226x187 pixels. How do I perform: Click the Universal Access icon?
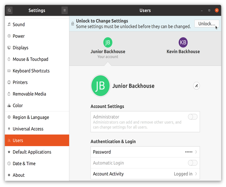(x=9, y=129)
